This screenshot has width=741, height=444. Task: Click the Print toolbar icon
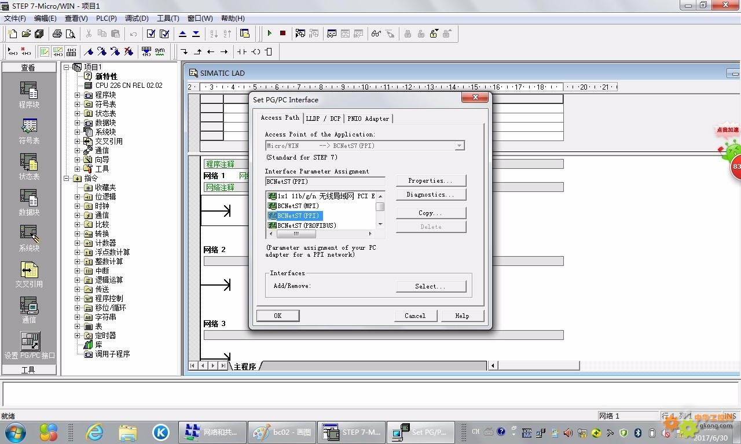tap(57, 34)
